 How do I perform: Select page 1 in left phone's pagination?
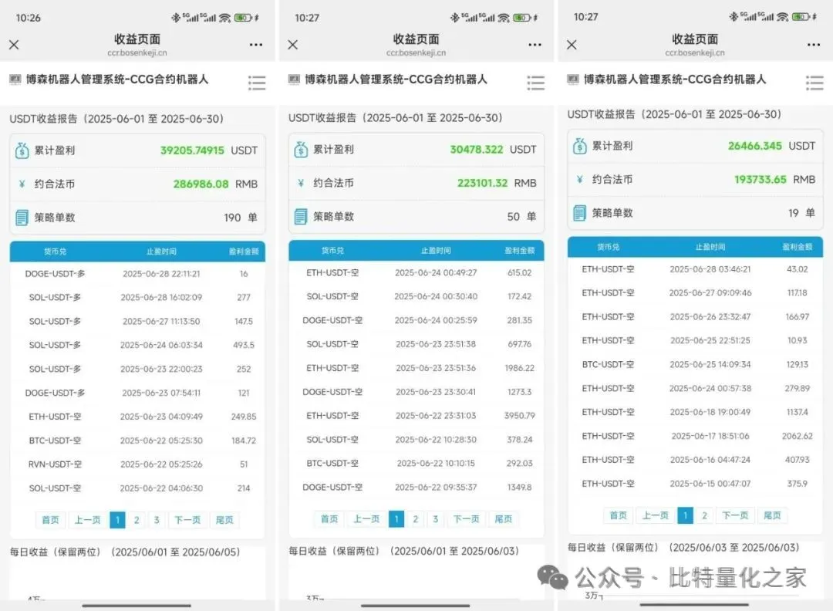[x=117, y=520]
